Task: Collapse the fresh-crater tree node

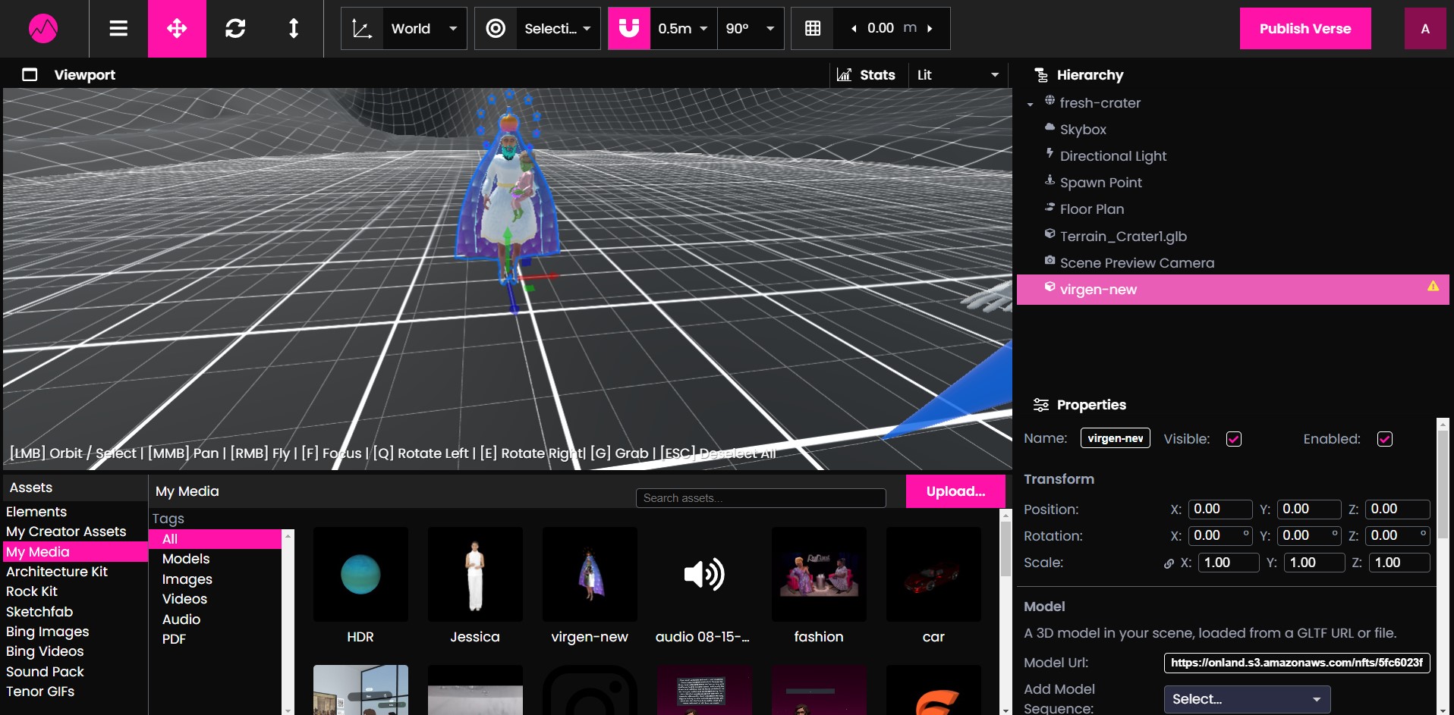Action: [x=1030, y=104]
